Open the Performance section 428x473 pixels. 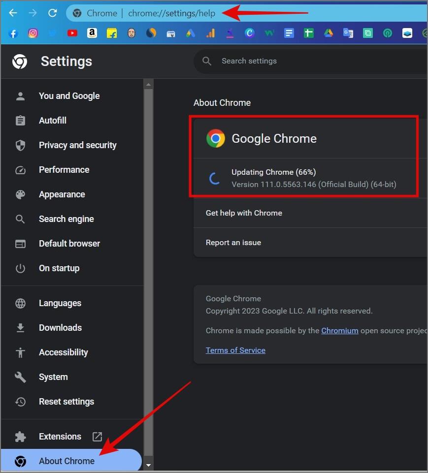pyautogui.click(x=72, y=170)
